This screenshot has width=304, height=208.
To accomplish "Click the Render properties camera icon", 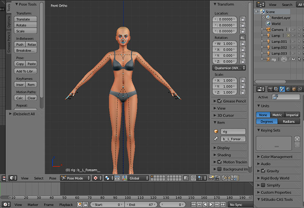I will point(271,89).
